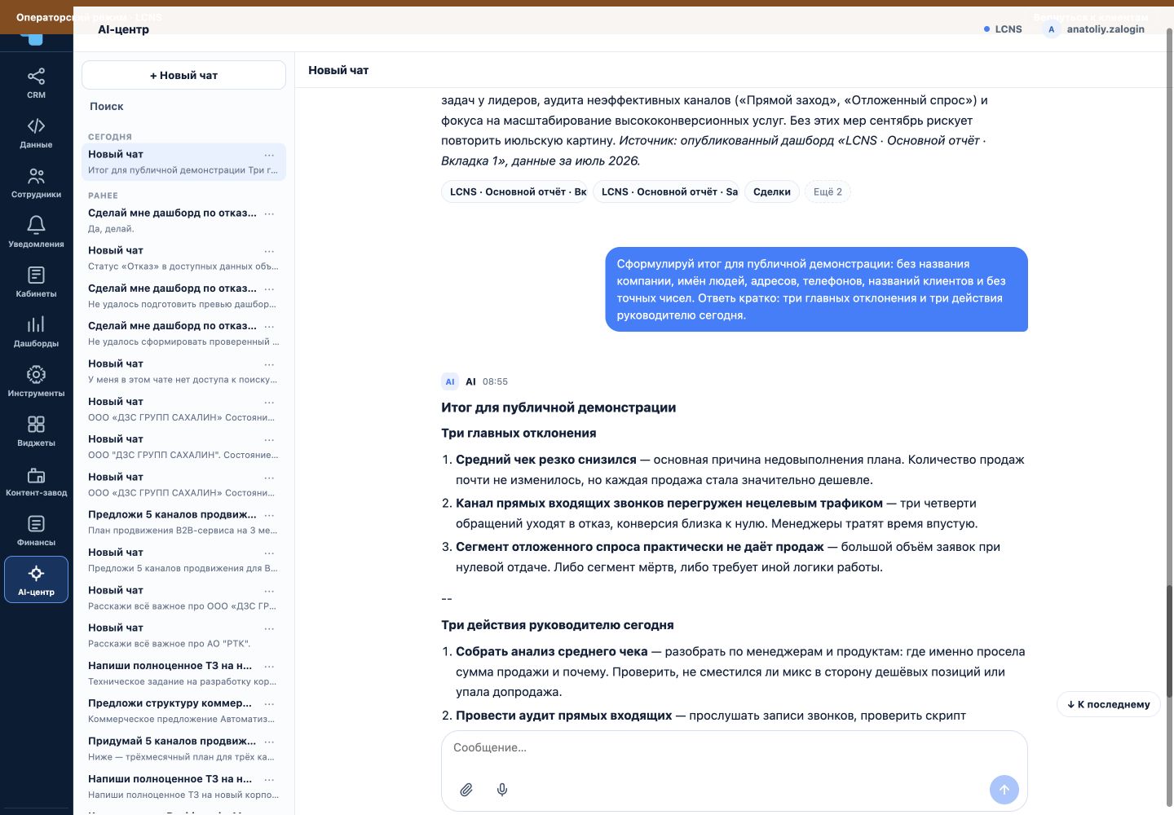This screenshot has width=1174, height=815.
Task: Open options for chat 'План продвижения B2B-сервиса'
Action: point(269,515)
